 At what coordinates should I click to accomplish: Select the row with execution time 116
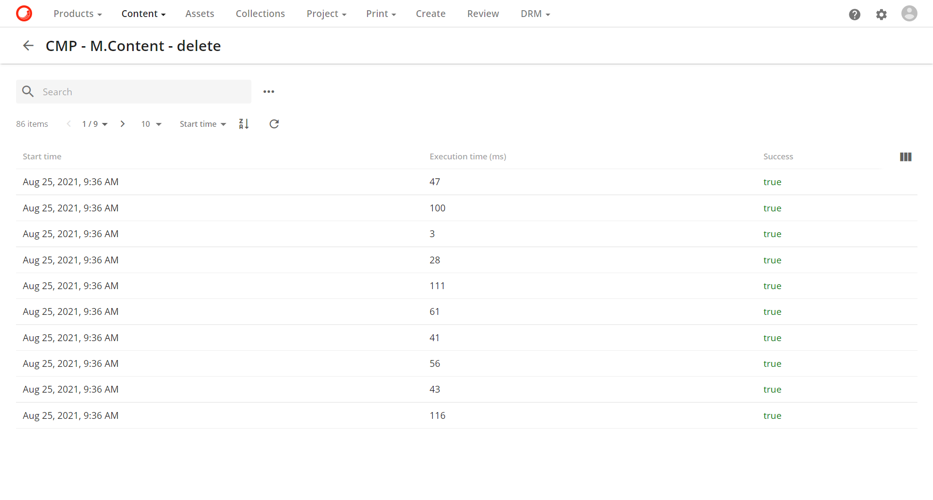(438, 415)
